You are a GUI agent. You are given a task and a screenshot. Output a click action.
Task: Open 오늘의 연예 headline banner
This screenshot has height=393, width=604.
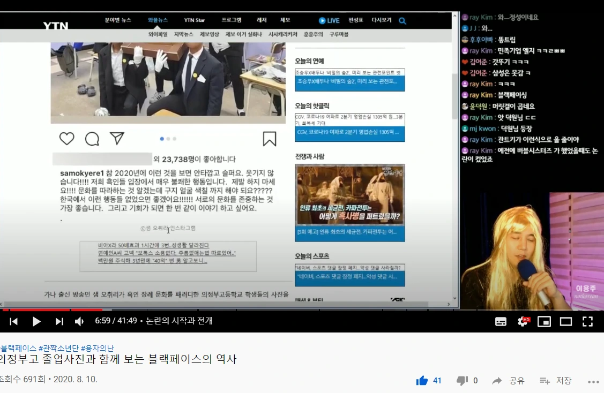tap(350, 80)
